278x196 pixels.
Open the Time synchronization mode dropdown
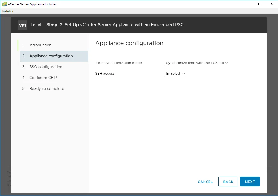pyautogui.click(x=196, y=63)
